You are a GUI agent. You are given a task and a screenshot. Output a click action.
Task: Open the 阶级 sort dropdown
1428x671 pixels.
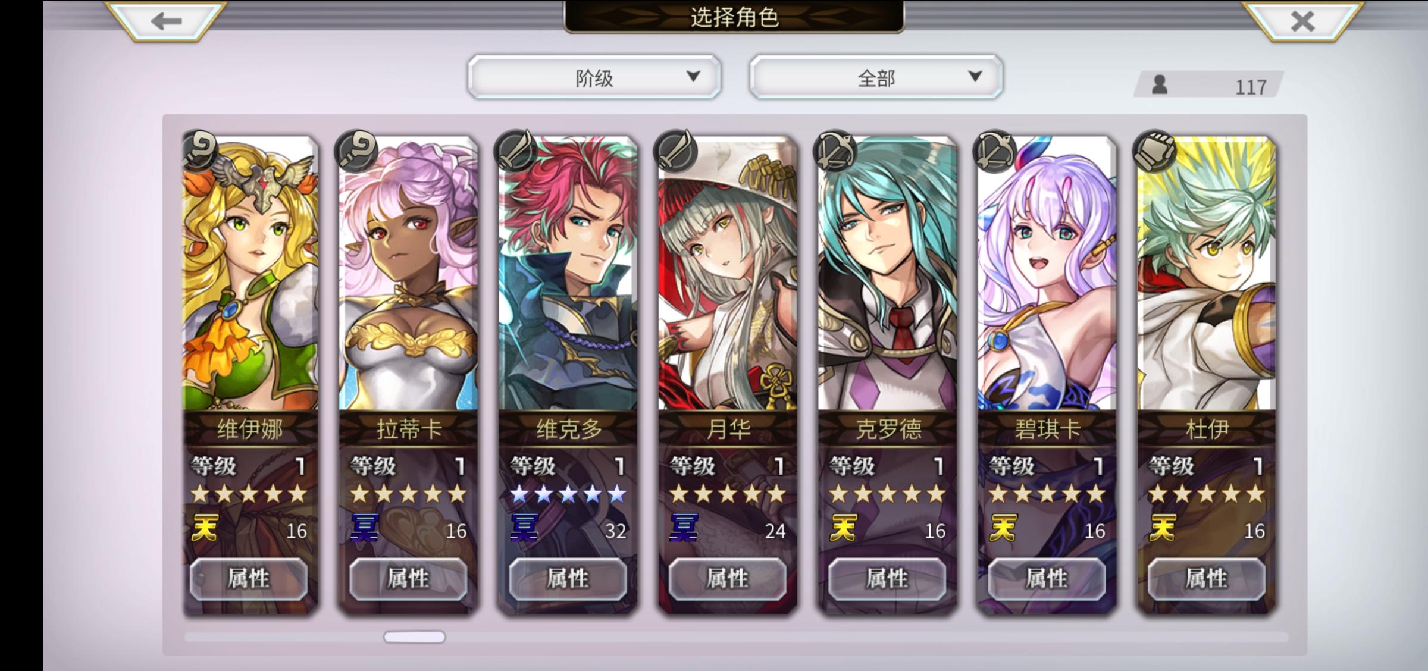(x=594, y=77)
